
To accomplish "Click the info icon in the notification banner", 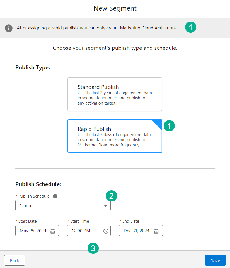I will pyautogui.click(x=8, y=28).
